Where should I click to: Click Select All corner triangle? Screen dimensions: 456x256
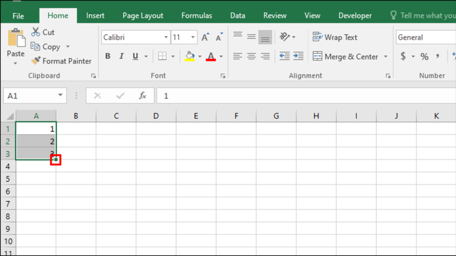coord(10,116)
